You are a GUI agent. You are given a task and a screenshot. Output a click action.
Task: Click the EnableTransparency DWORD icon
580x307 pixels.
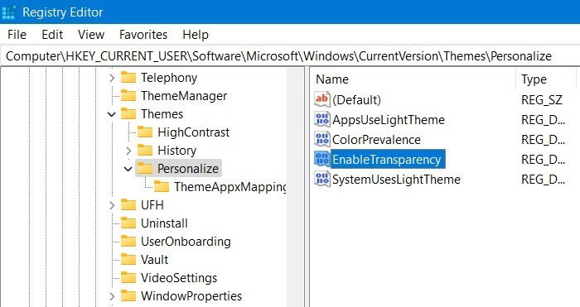321,159
